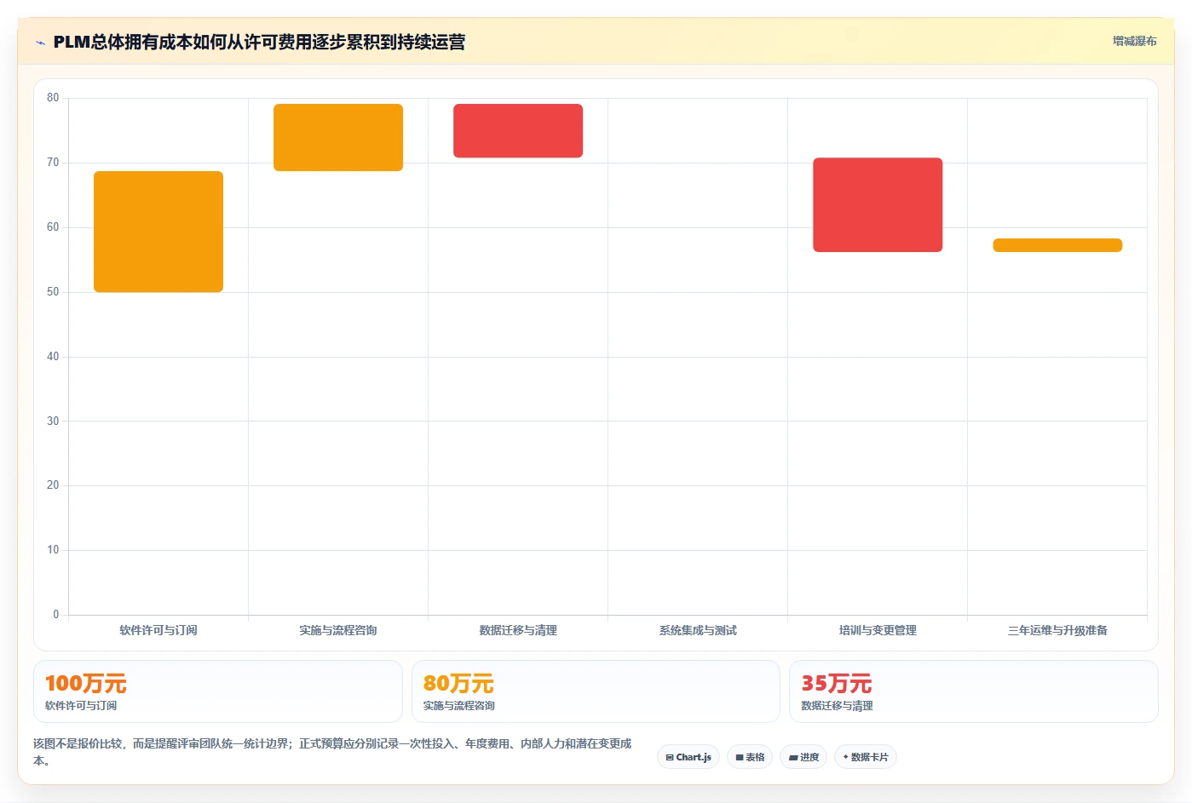Screen dimensions: 1192x803
Task: Click the y-axis value 10
Action: 53,550
